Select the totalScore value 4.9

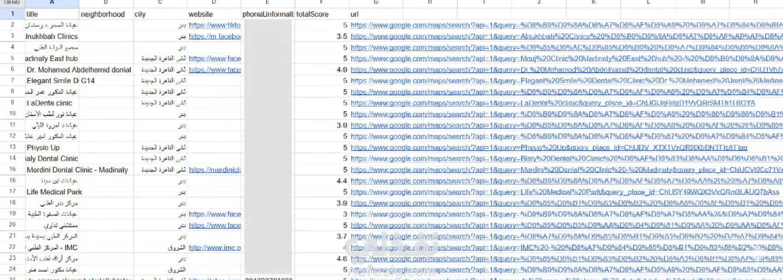tap(321, 70)
